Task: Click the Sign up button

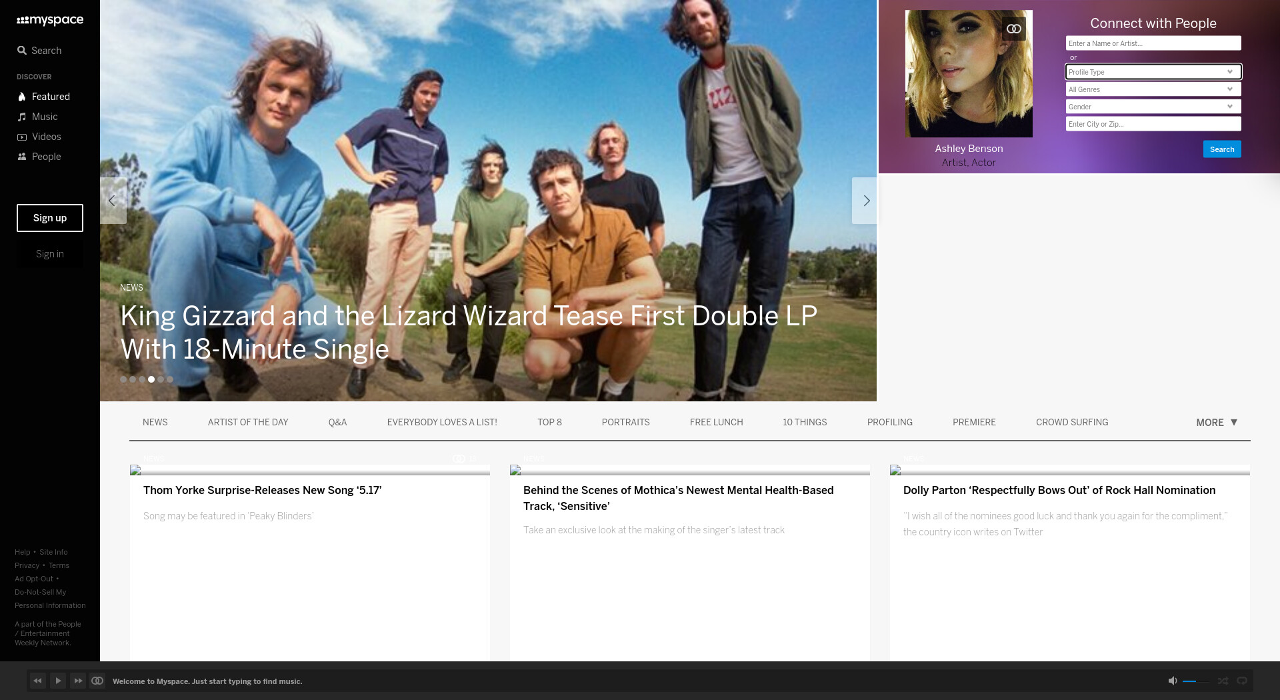Action: (x=50, y=218)
